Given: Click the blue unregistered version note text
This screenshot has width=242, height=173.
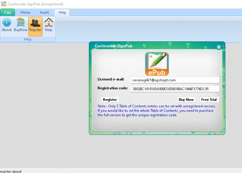Looking at the screenshot, I should [x=157, y=111].
